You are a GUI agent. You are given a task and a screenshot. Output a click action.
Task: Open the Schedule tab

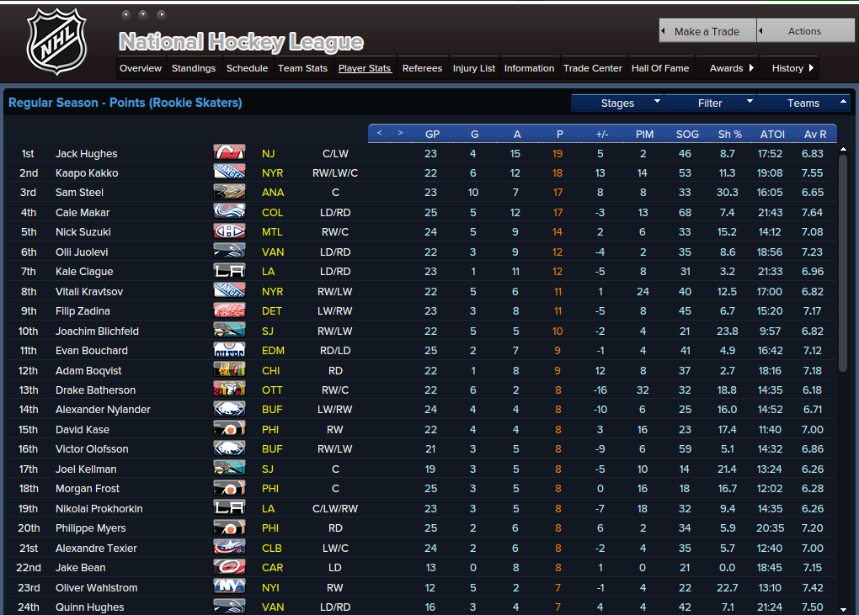[x=247, y=68]
